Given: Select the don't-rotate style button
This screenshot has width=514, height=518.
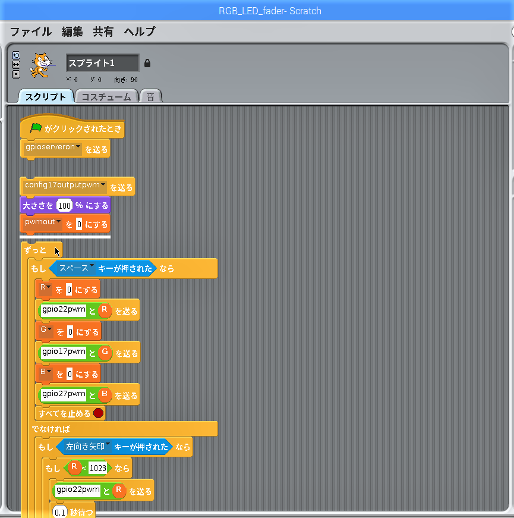Looking at the screenshot, I should 16,74.
